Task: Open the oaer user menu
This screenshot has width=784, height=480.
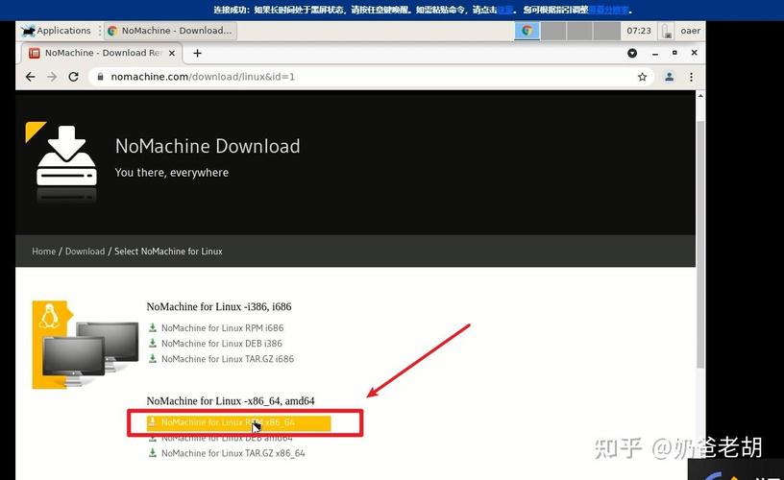Action: 690,31
